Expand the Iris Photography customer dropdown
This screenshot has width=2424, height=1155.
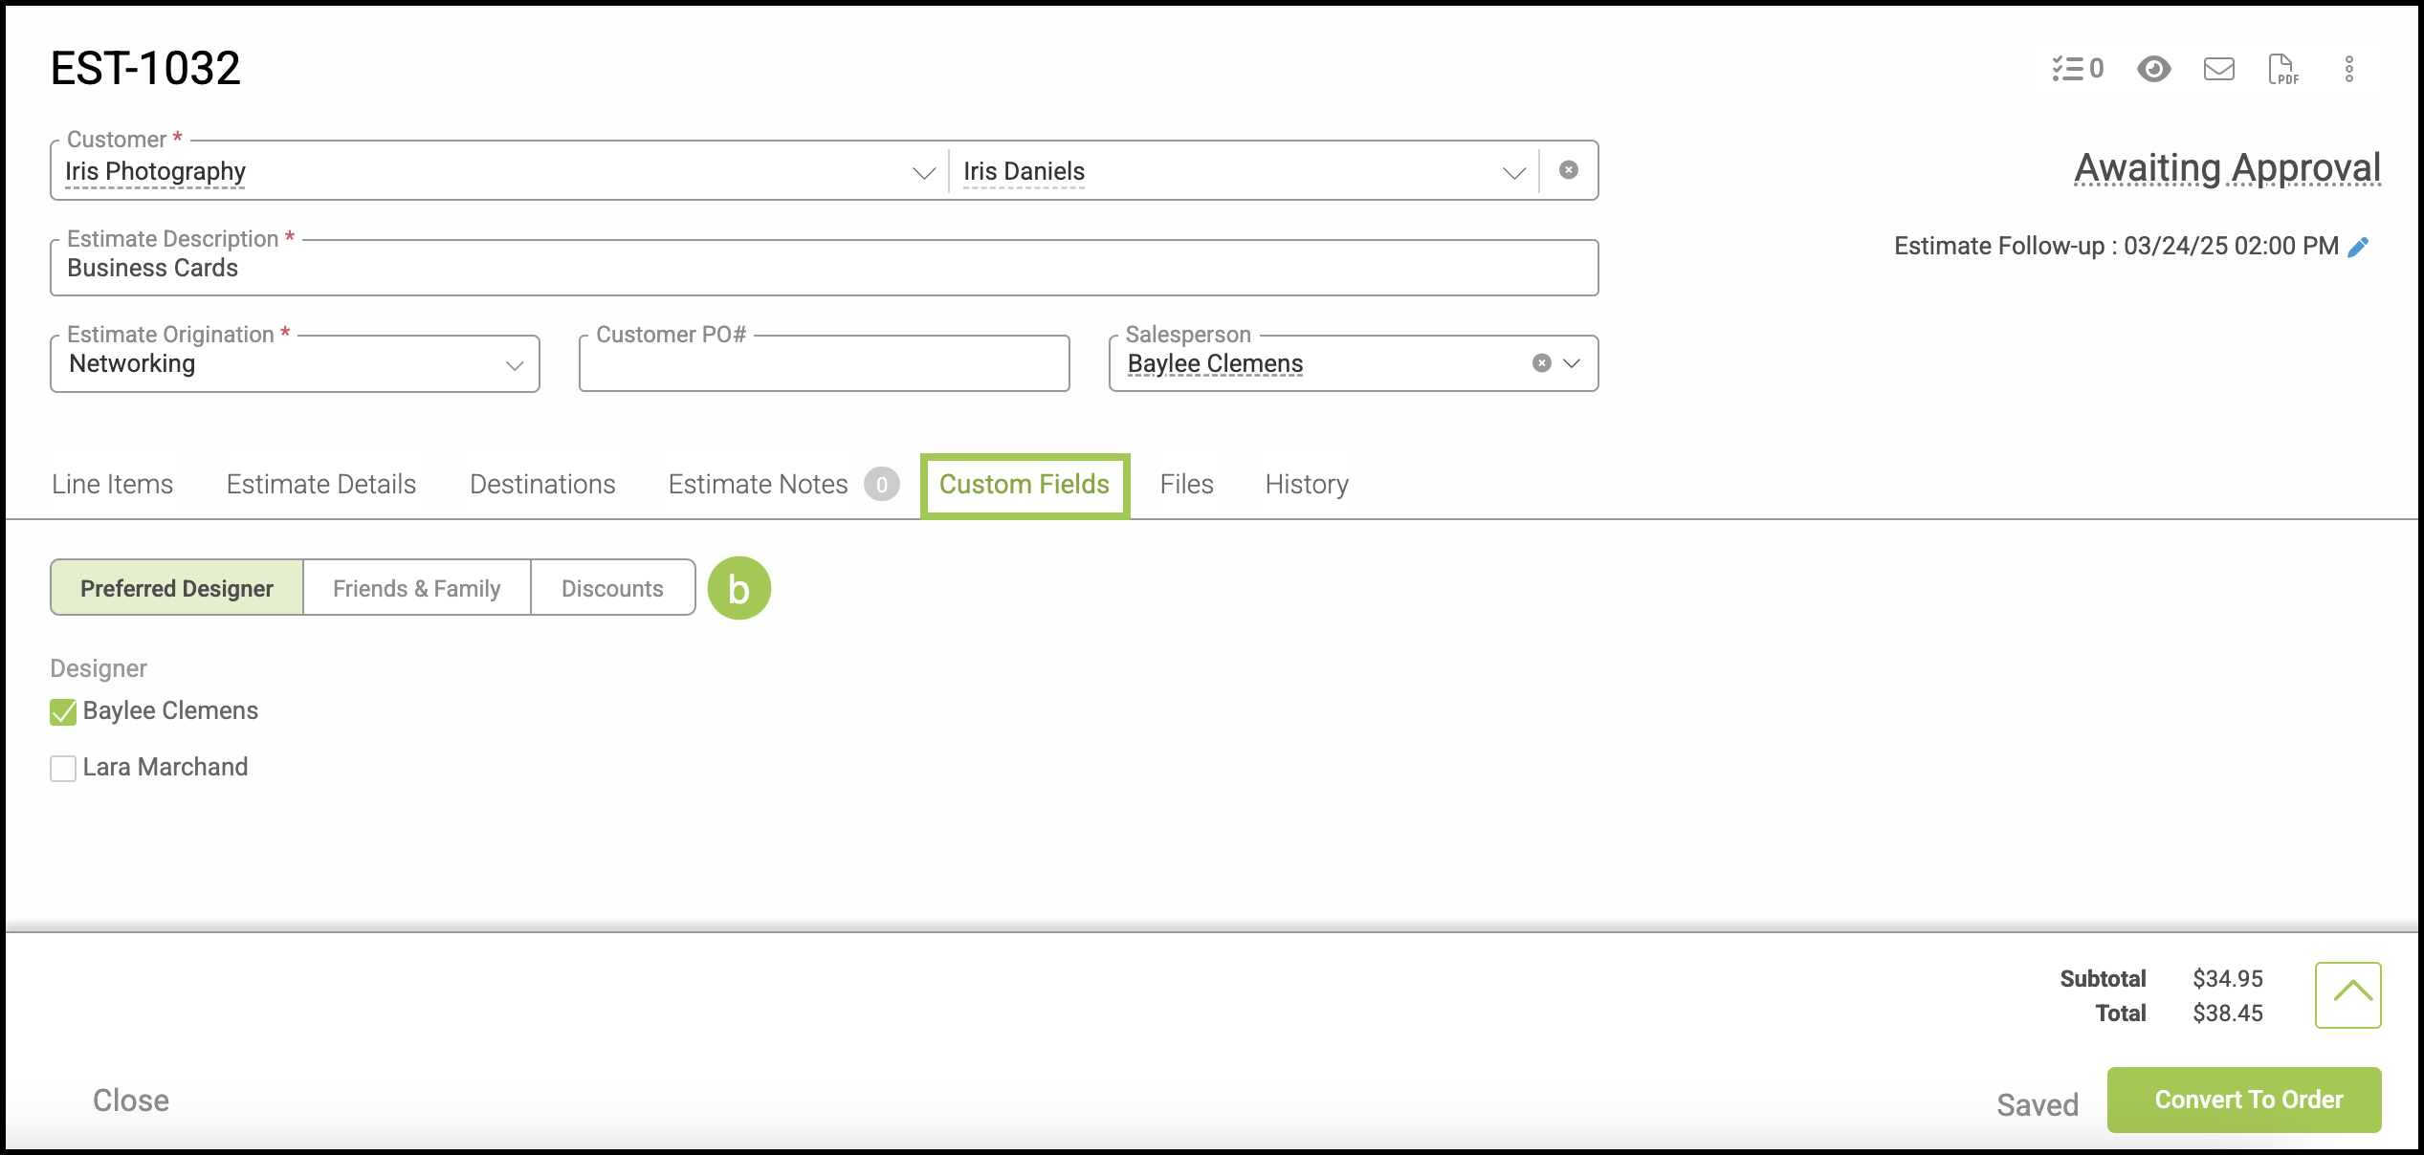[x=923, y=173]
